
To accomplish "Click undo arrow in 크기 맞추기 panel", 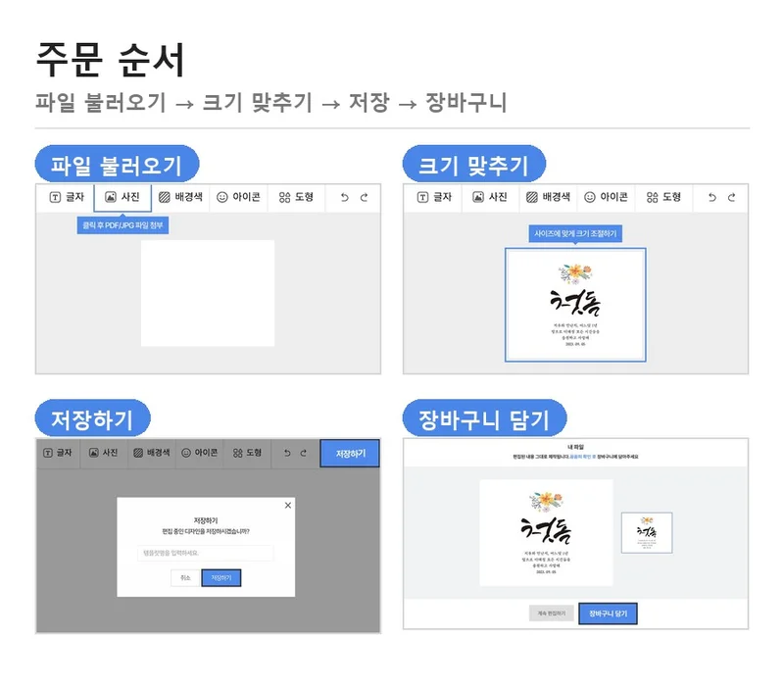I will point(712,198).
